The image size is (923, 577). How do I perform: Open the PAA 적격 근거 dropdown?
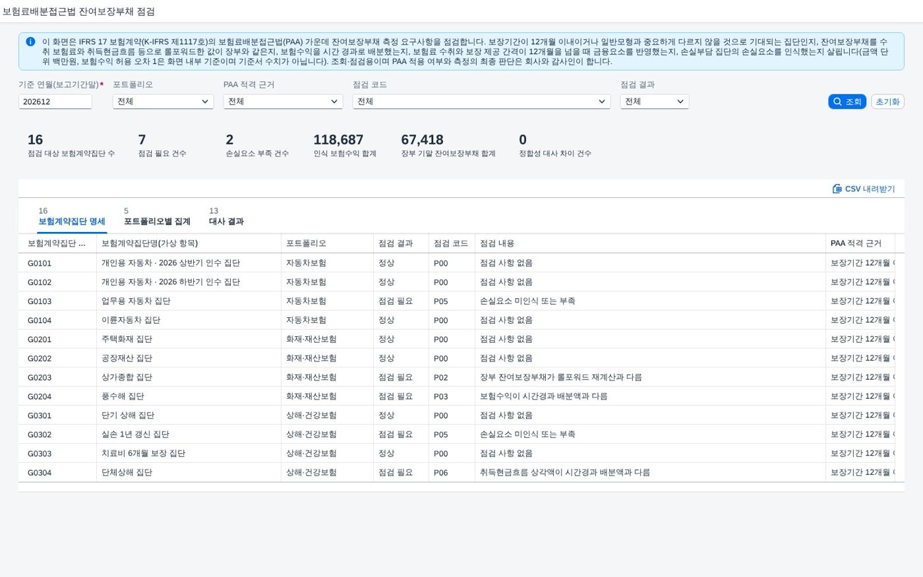coord(283,102)
